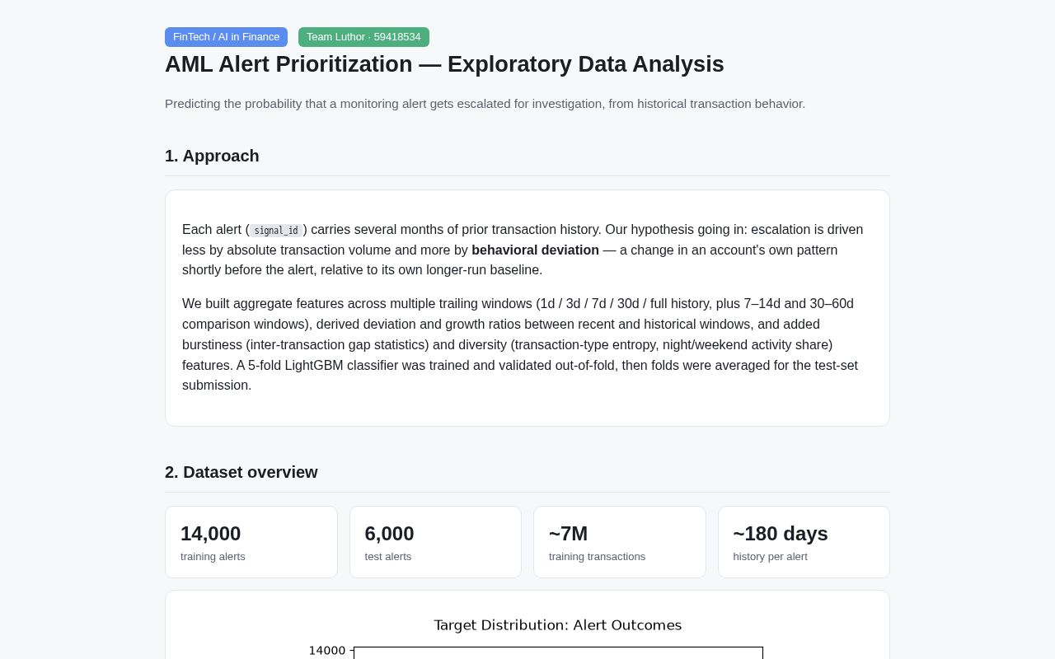
Task: Click the 'history per alert' label
Action: click(771, 557)
